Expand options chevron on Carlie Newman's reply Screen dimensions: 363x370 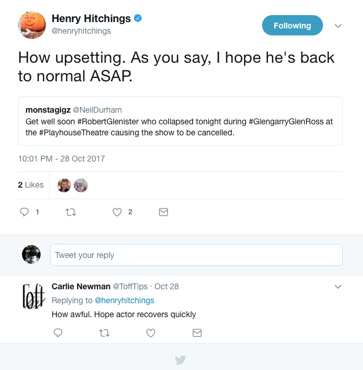pyautogui.click(x=339, y=286)
